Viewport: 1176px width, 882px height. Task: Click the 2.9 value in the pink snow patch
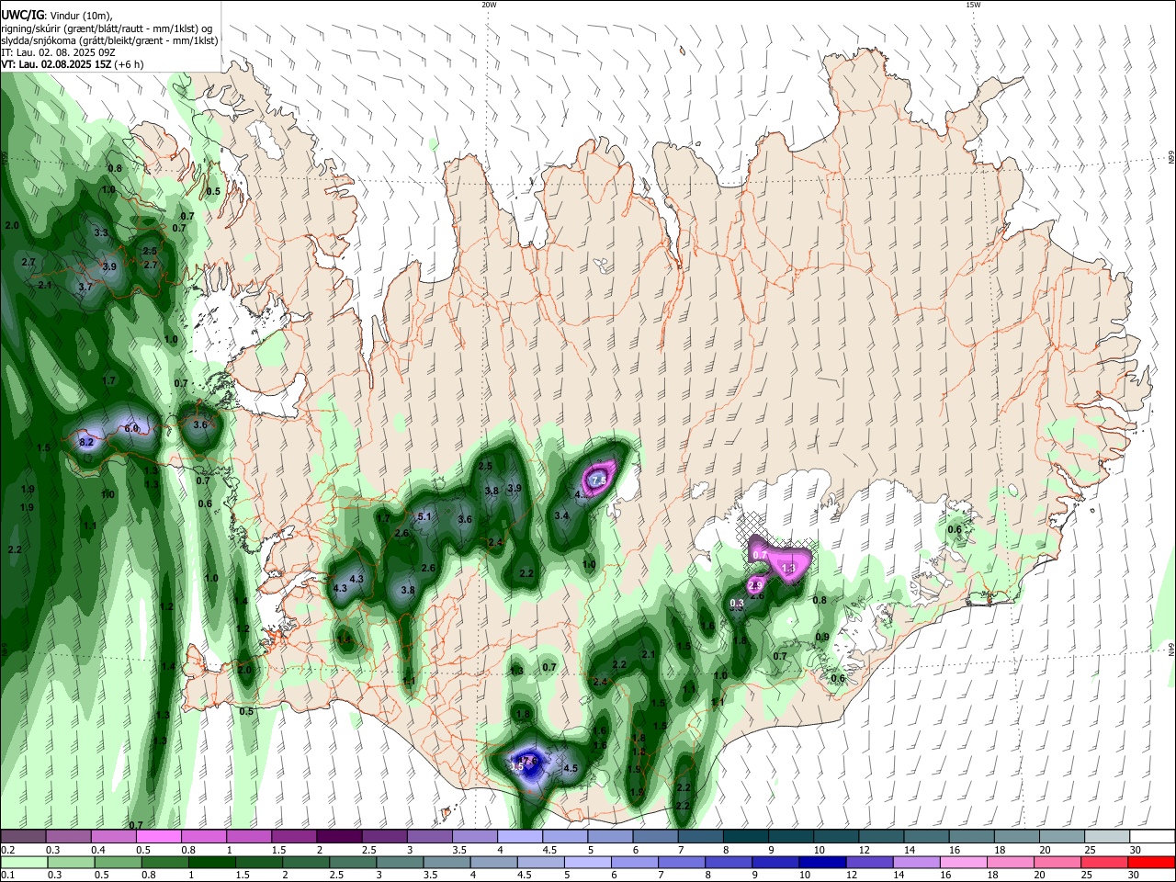[756, 584]
